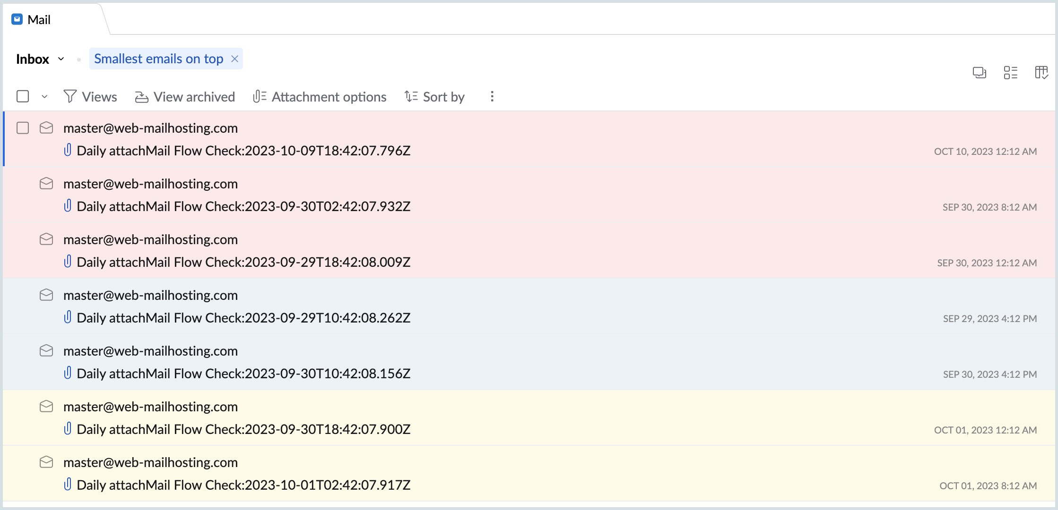Click read envelope icon of 2023-10-09T18:42:07.796Z email
This screenshot has height=510, width=1058.
tap(46, 128)
